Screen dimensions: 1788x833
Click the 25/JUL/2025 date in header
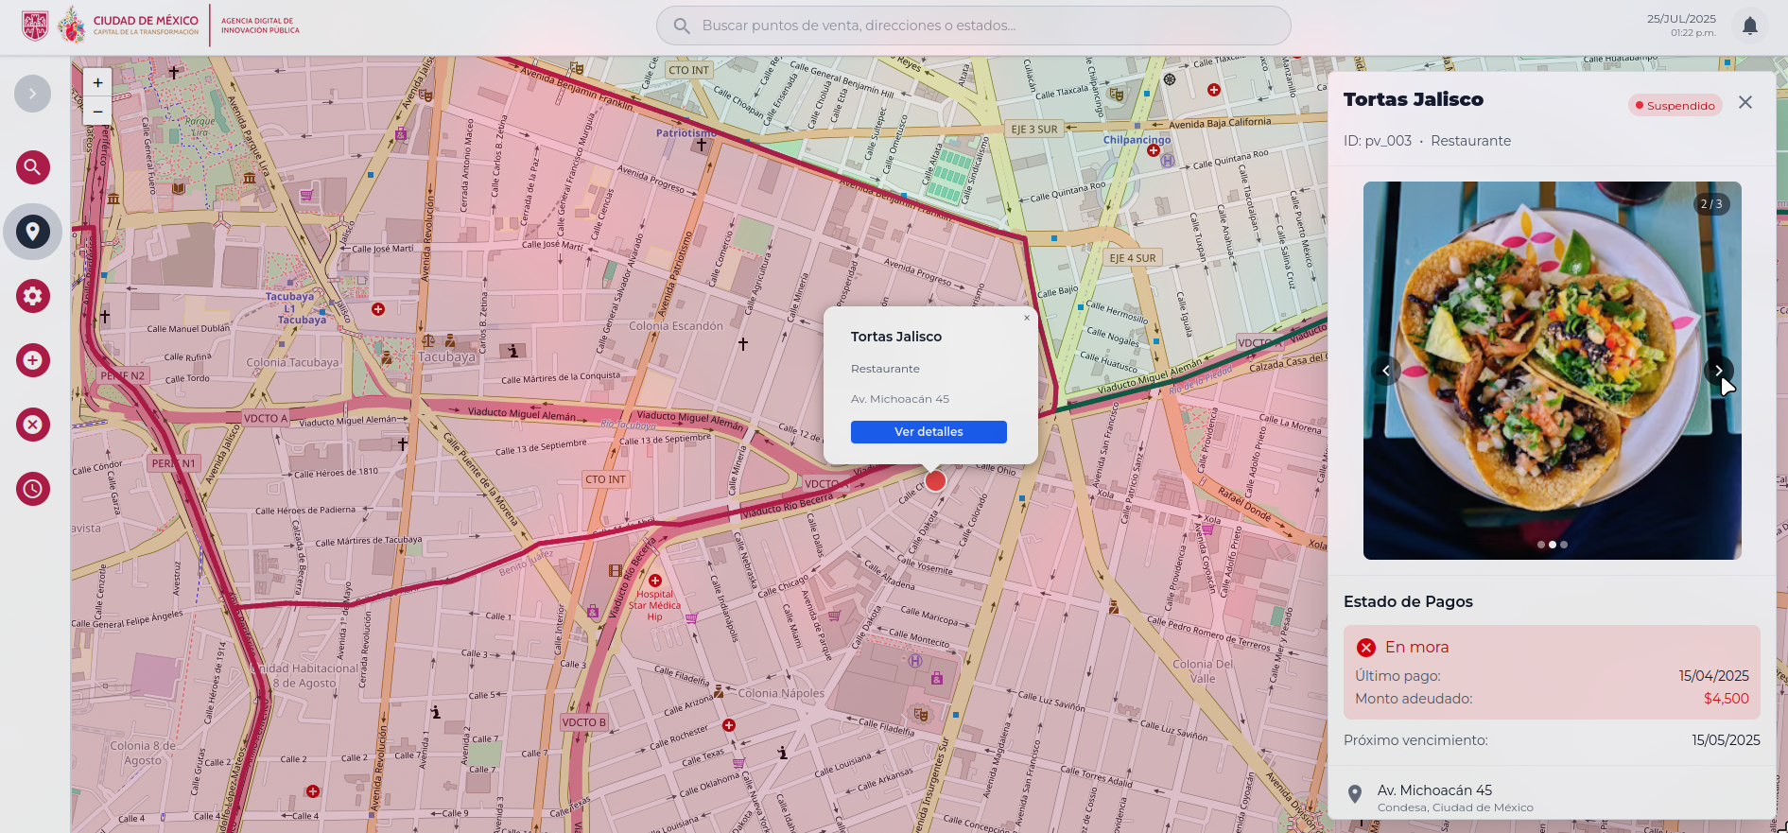point(1681,19)
